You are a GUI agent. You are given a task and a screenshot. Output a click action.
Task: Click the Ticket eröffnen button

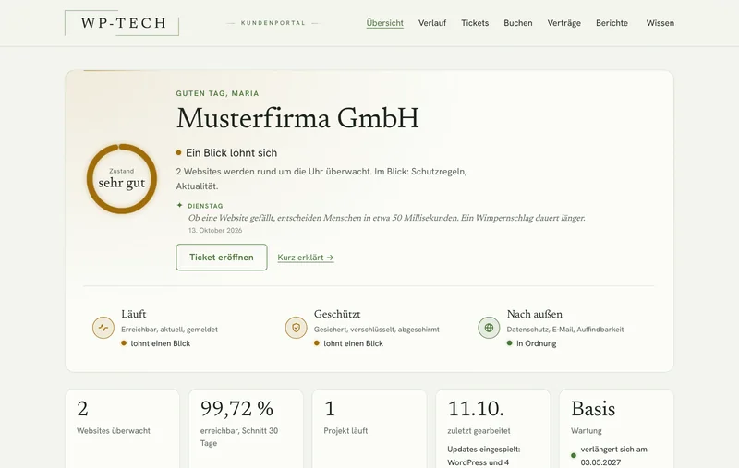(x=222, y=257)
